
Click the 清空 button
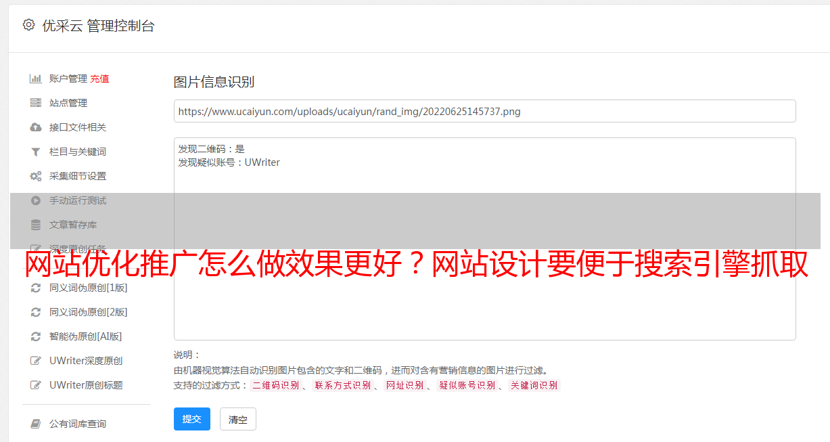(238, 419)
